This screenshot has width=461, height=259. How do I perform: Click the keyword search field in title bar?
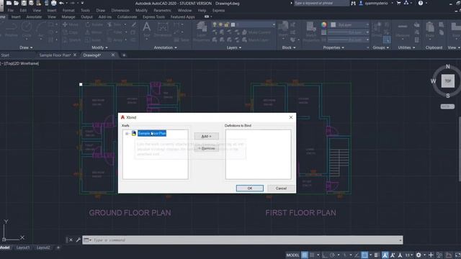pos(321,3)
